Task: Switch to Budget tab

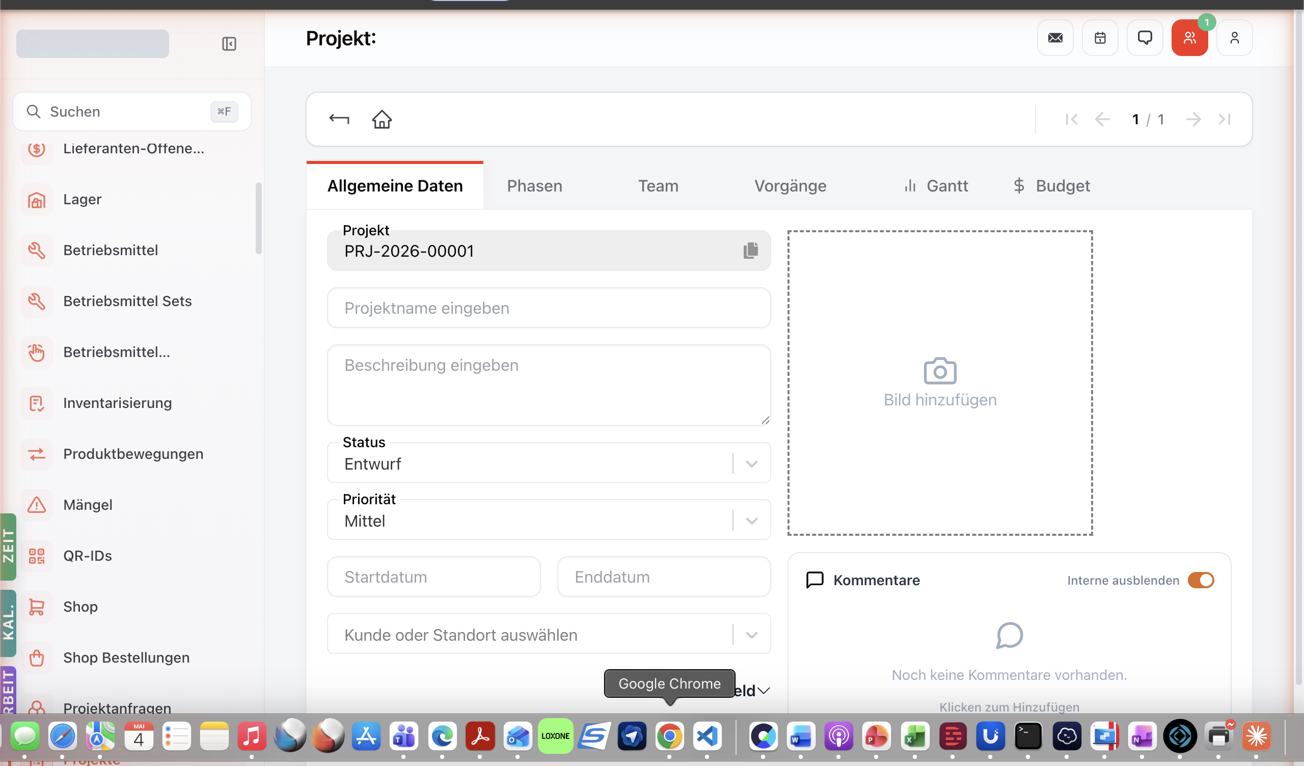Action: click(x=1051, y=186)
